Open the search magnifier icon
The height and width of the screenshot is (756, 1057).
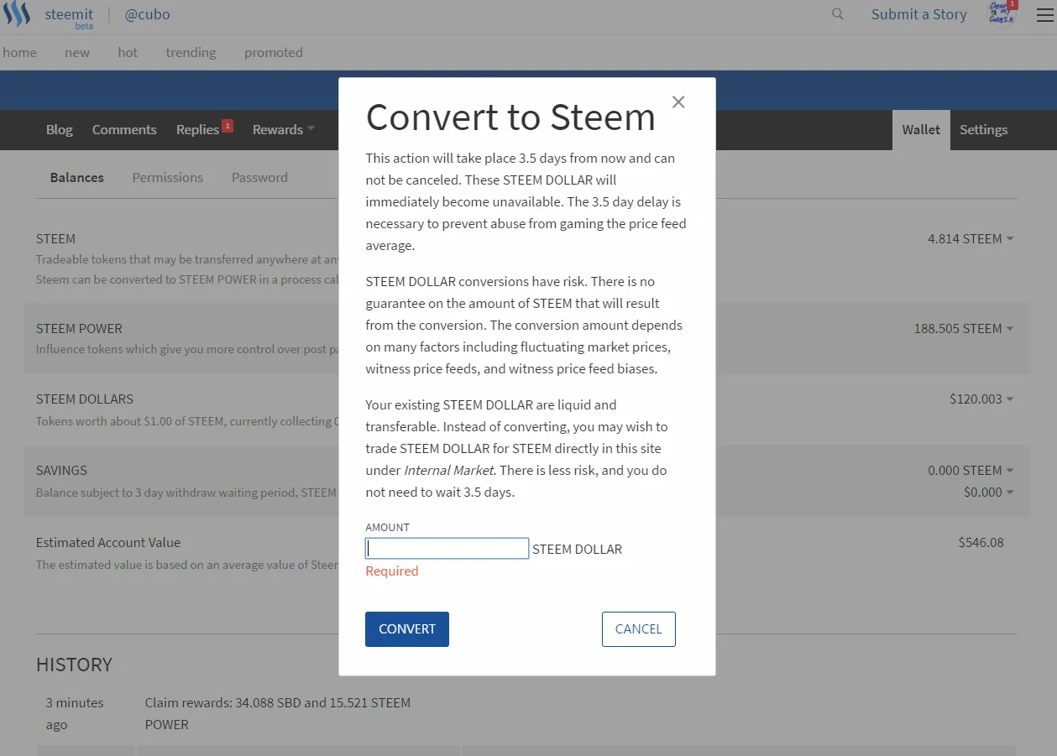click(x=837, y=14)
